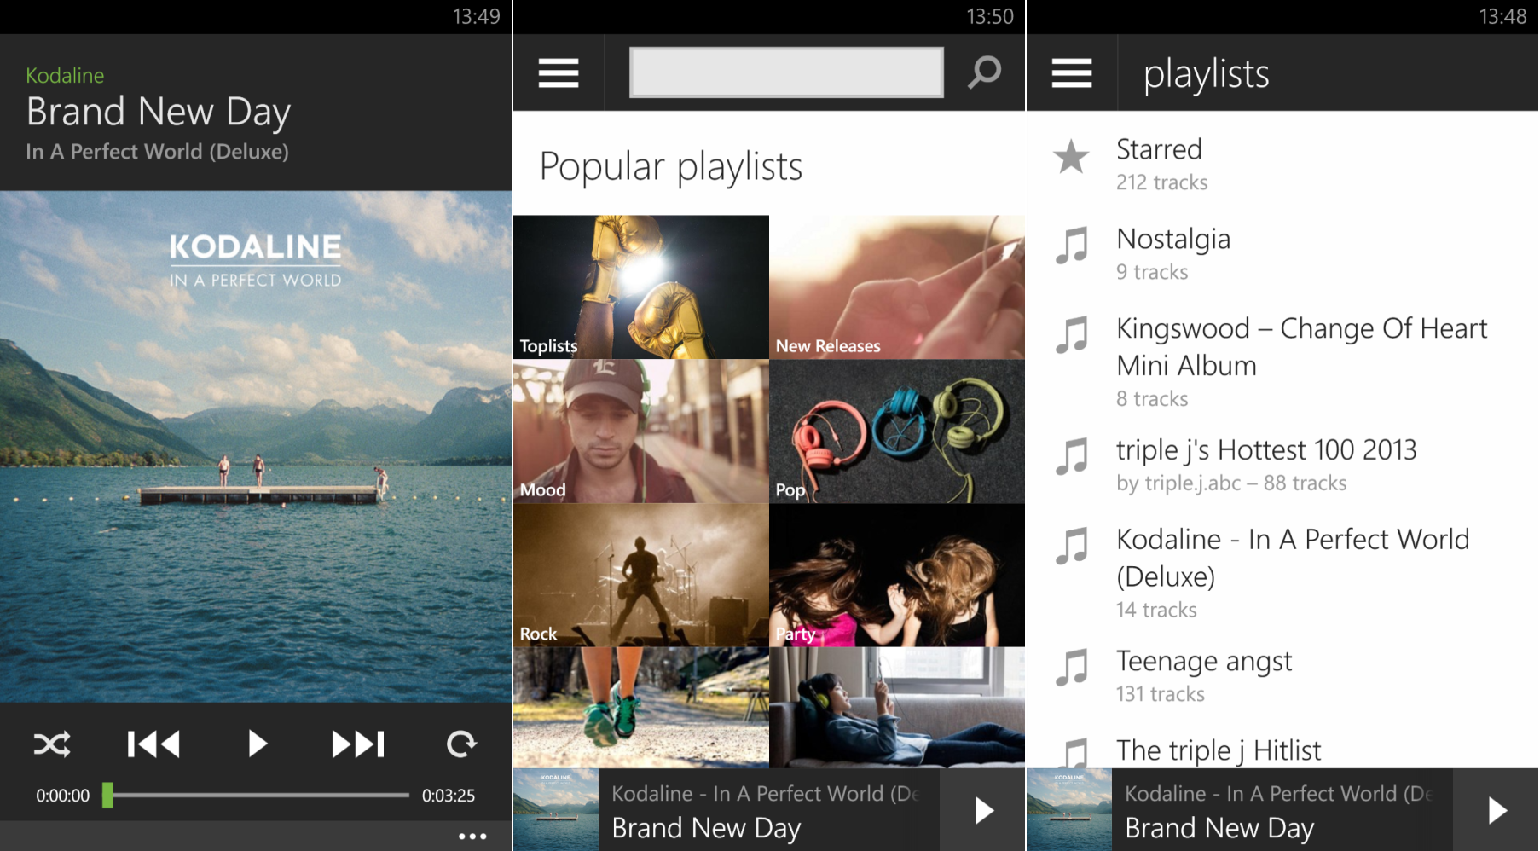Tap the 13:48 status bar clock

[x=1502, y=17]
